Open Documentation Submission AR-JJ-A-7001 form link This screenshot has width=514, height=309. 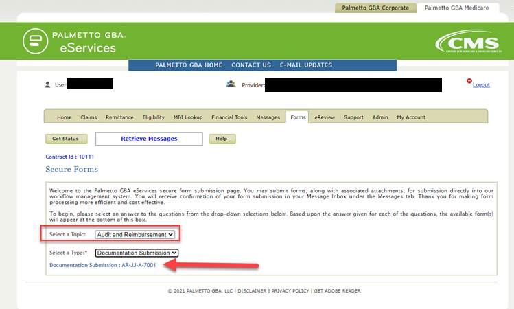pyautogui.click(x=103, y=265)
